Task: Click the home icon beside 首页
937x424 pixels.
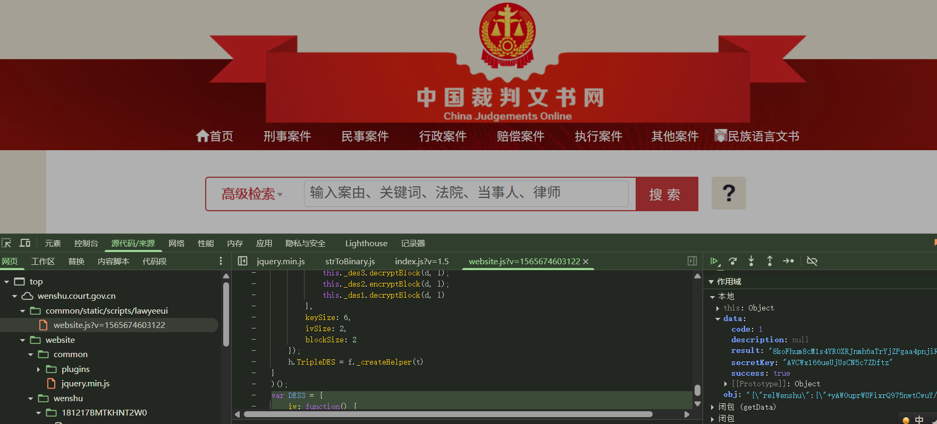Action: pos(202,136)
